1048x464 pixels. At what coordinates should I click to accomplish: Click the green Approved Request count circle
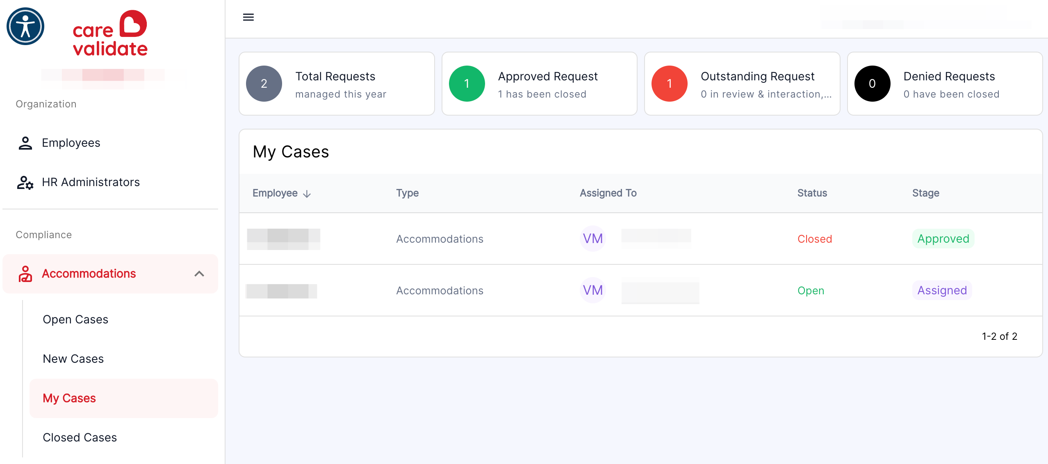click(467, 84)
